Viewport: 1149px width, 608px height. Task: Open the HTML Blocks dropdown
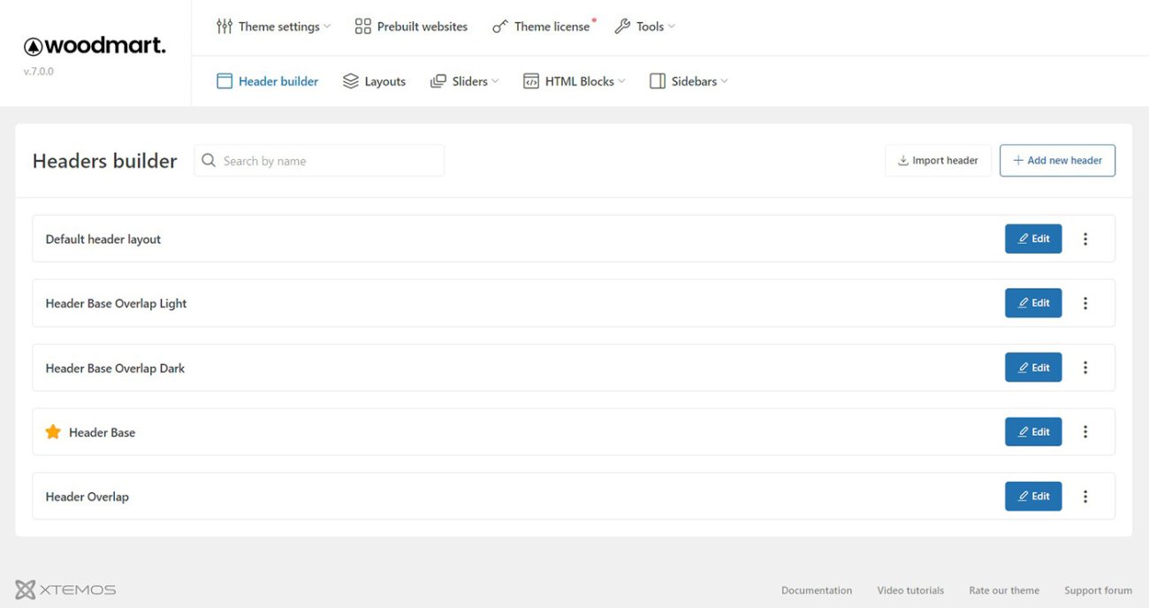[574, 81]
